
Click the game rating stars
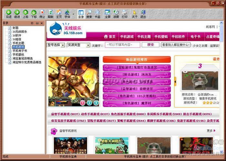click(x=211, y=103)
